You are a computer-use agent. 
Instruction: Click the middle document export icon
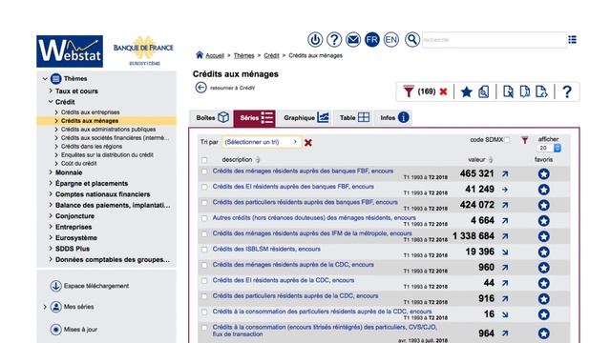[x=525, y=92]
